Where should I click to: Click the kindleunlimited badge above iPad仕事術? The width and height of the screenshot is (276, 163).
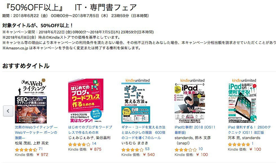192,81
